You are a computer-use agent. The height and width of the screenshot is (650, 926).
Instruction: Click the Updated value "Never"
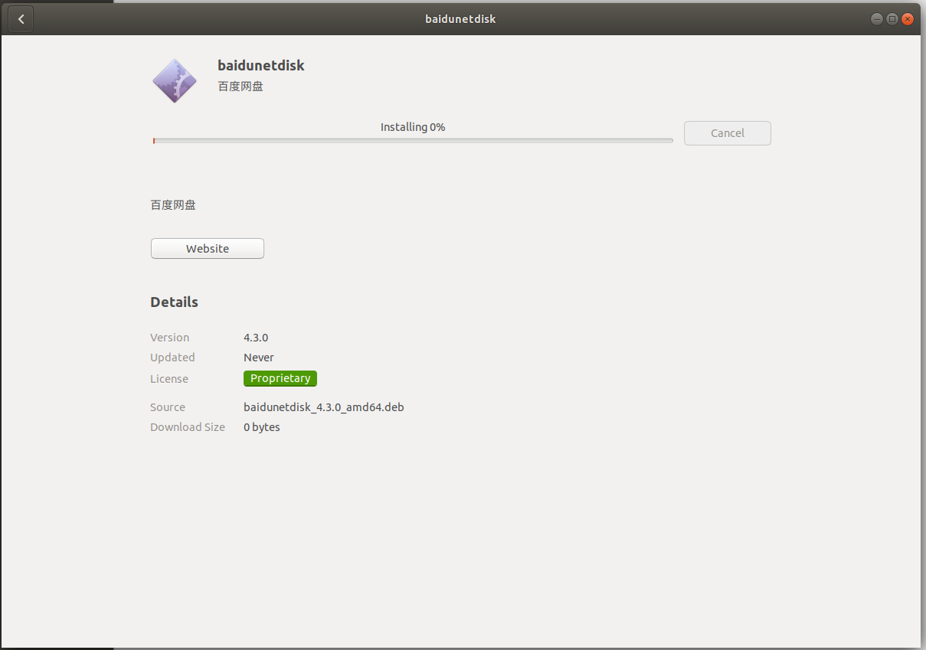click(259, 358)
